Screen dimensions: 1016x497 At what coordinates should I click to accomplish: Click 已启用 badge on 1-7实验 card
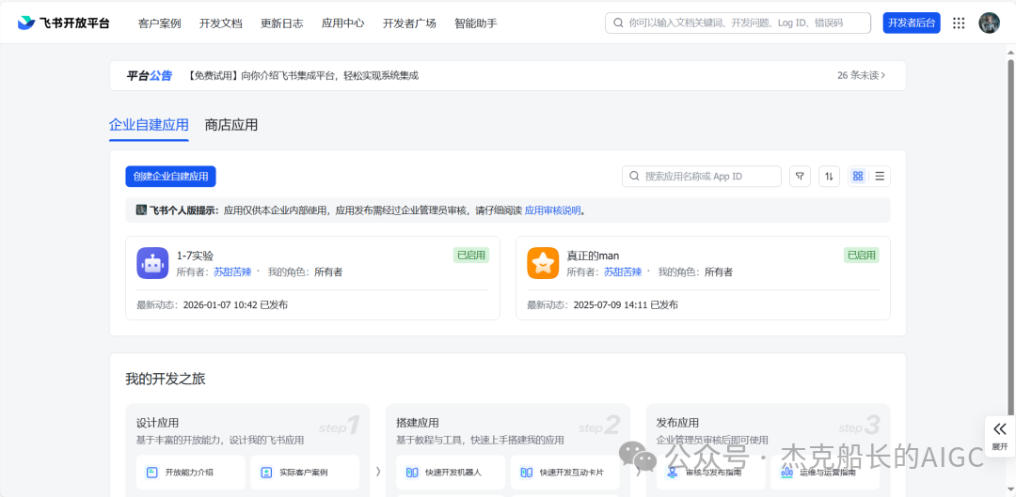[x=471, y=255]
